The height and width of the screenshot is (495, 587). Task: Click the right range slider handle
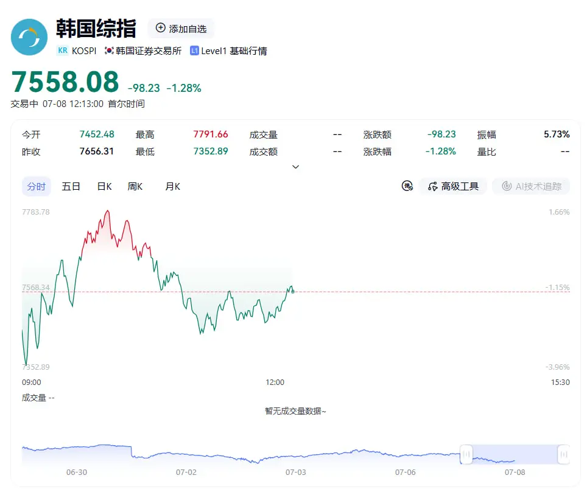click(563, 454)
